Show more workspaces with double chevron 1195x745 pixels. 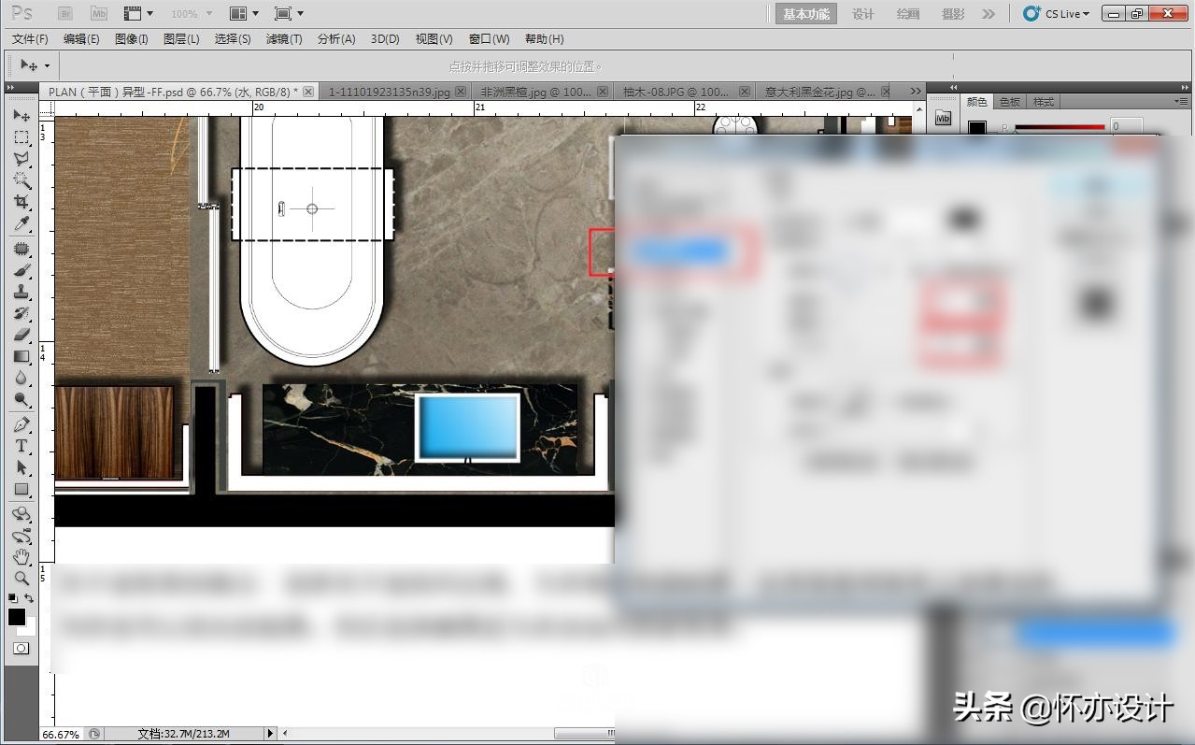coord(989,14)
